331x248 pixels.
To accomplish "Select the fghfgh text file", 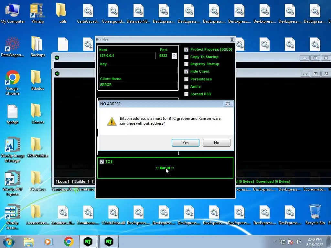I will click(x=13, y=114).
